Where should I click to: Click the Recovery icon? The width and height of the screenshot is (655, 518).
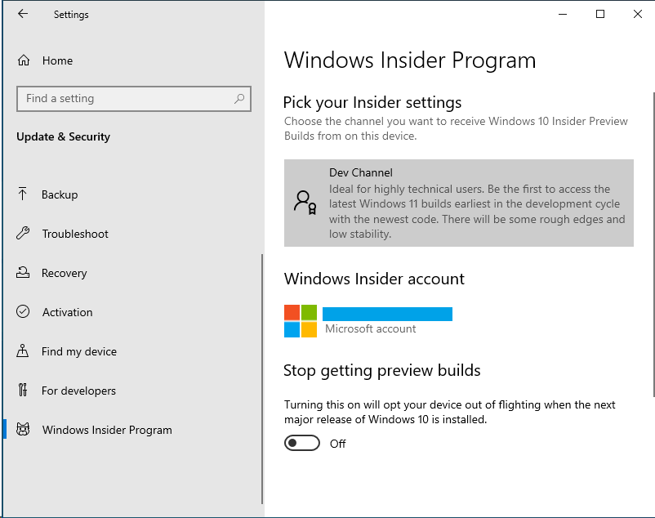(x=23, y=272)
